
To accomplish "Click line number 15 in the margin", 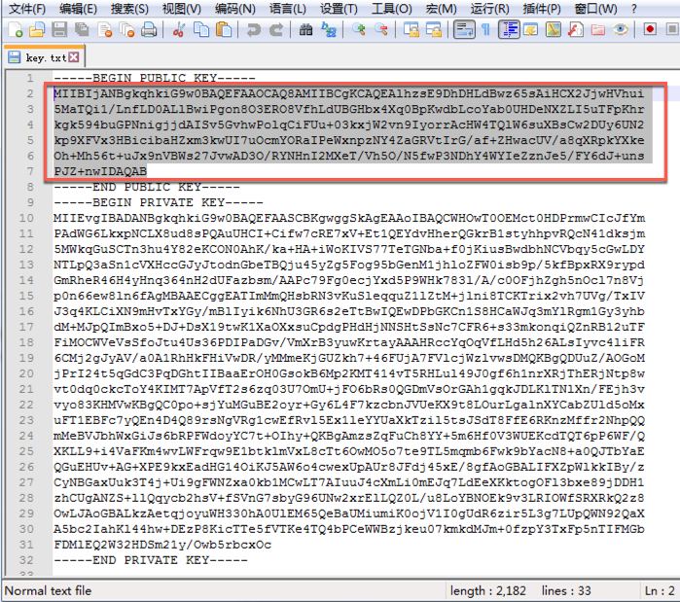I will (26, 296).
